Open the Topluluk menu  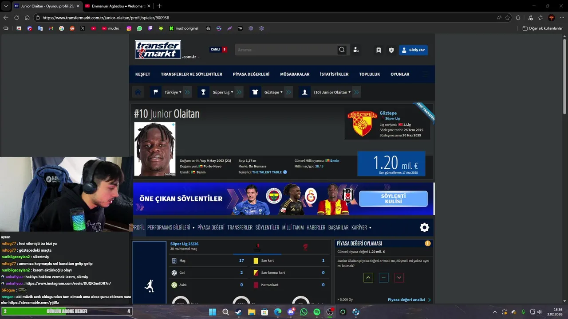tap(370, 74)
